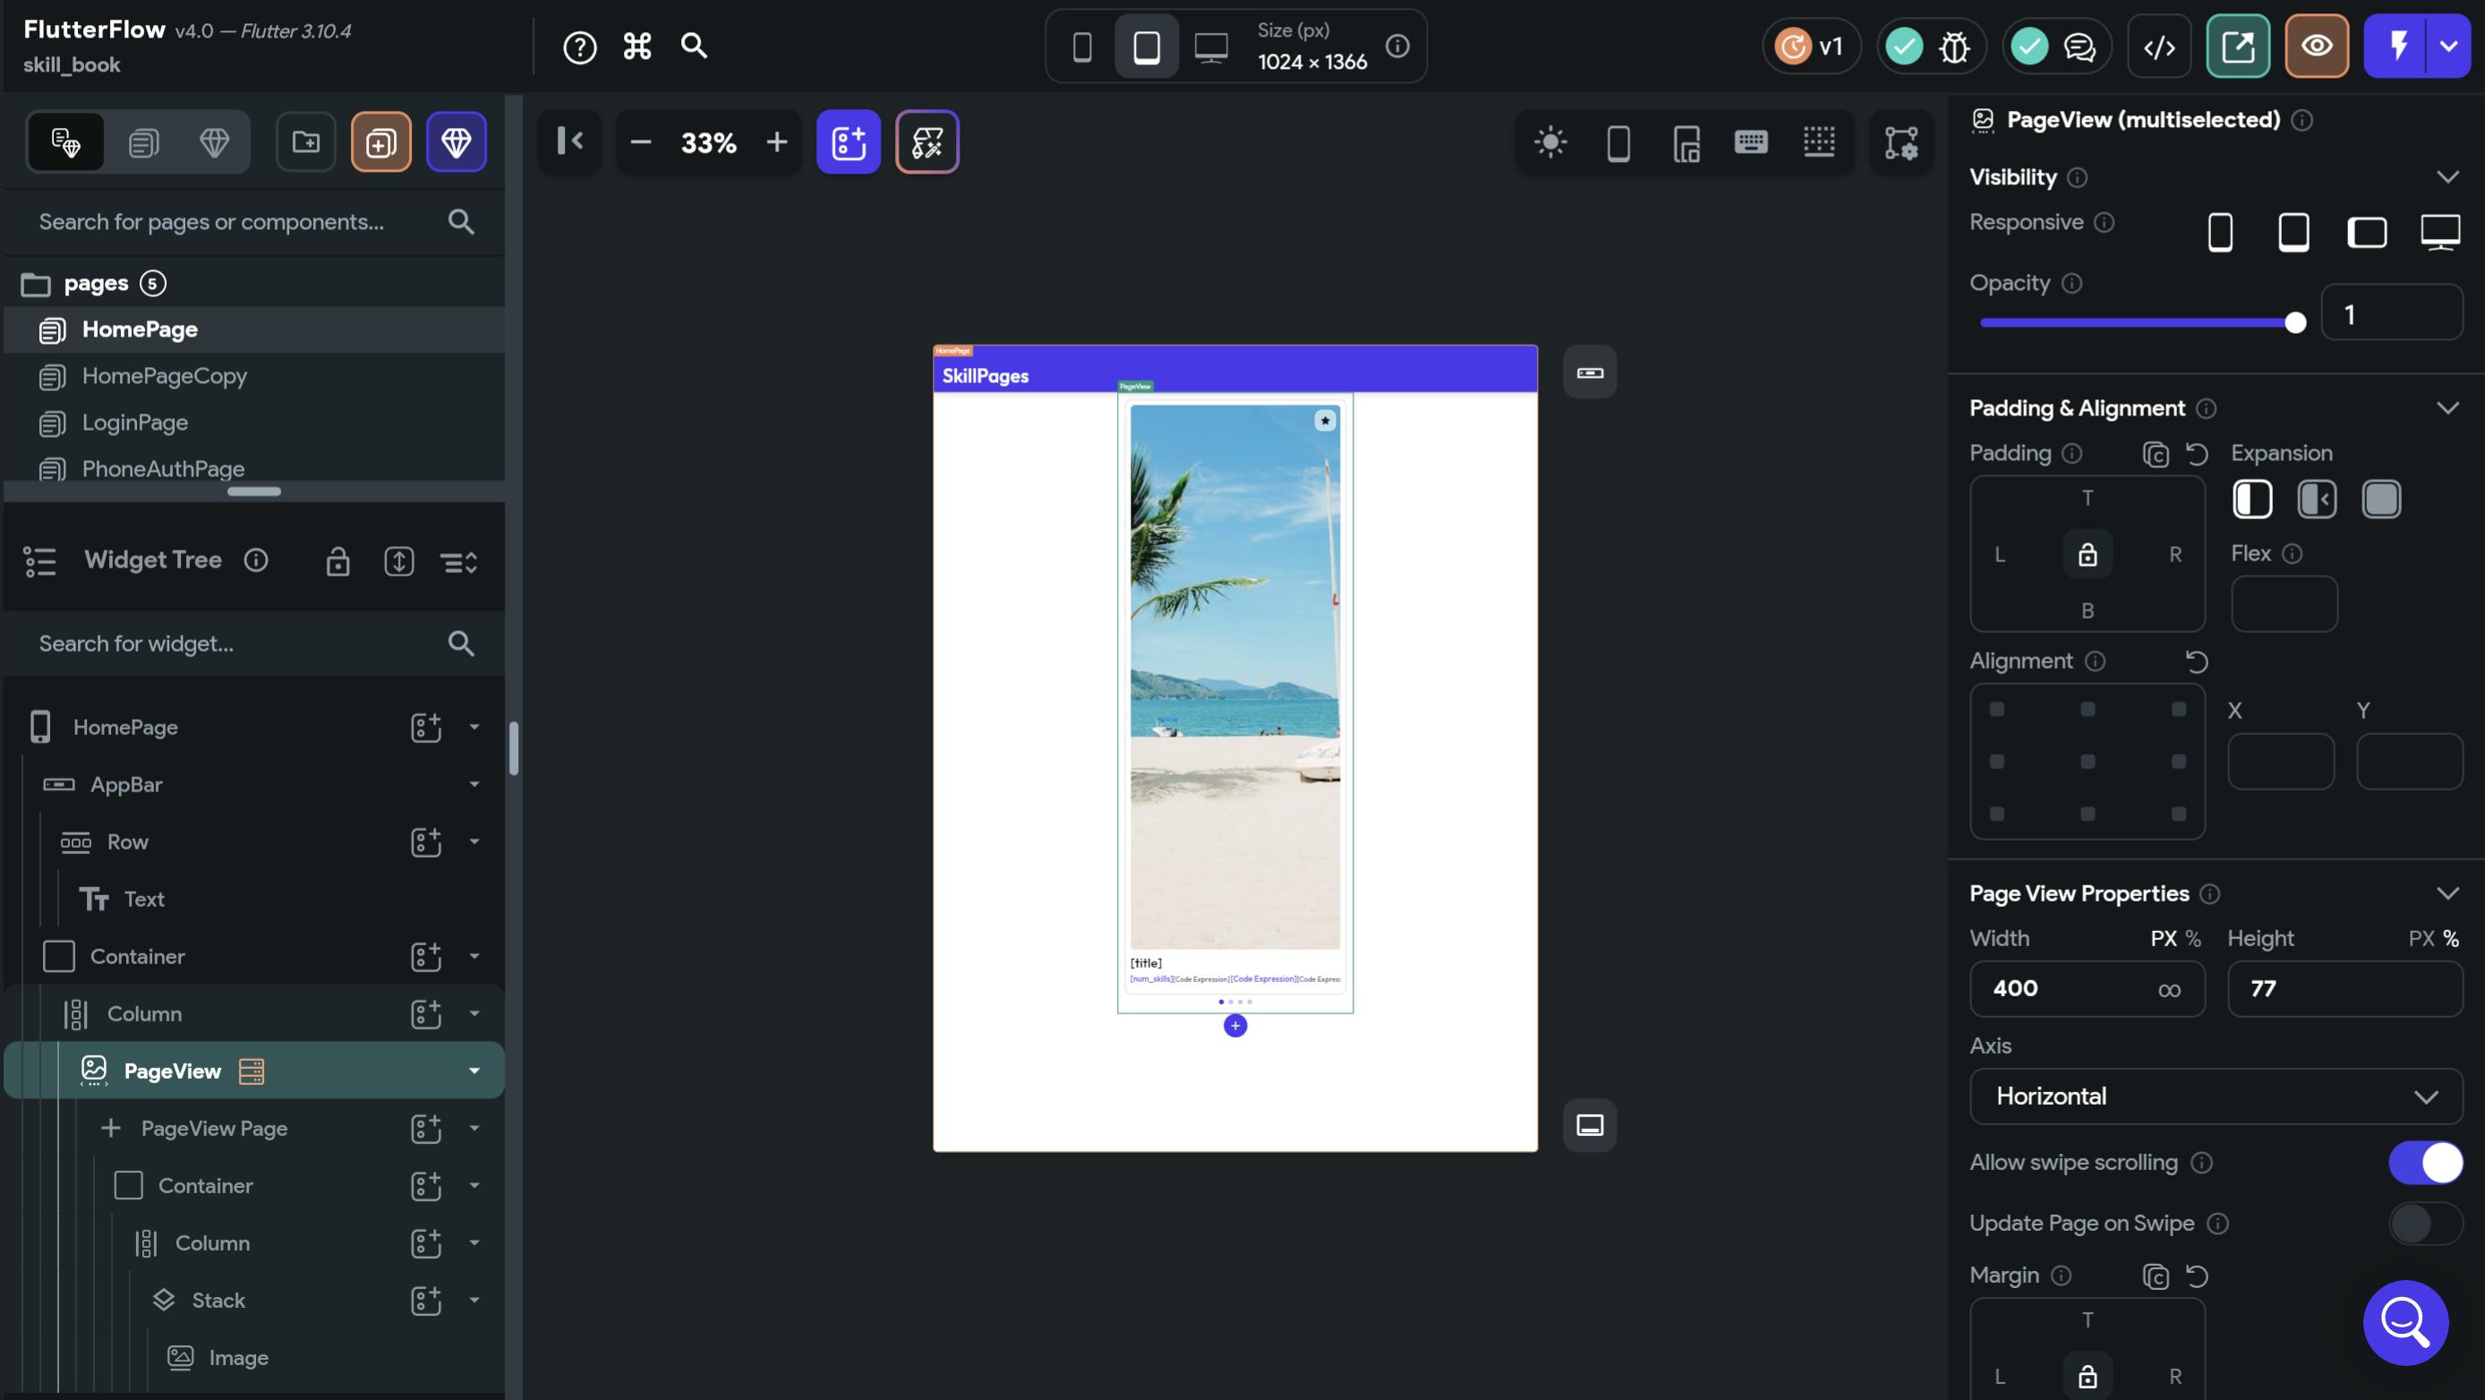Click the comments chat icon

(2079, 47)
